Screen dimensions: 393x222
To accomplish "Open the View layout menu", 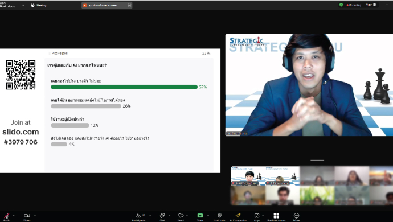I will pyautogui.click(x=371, y=5).
